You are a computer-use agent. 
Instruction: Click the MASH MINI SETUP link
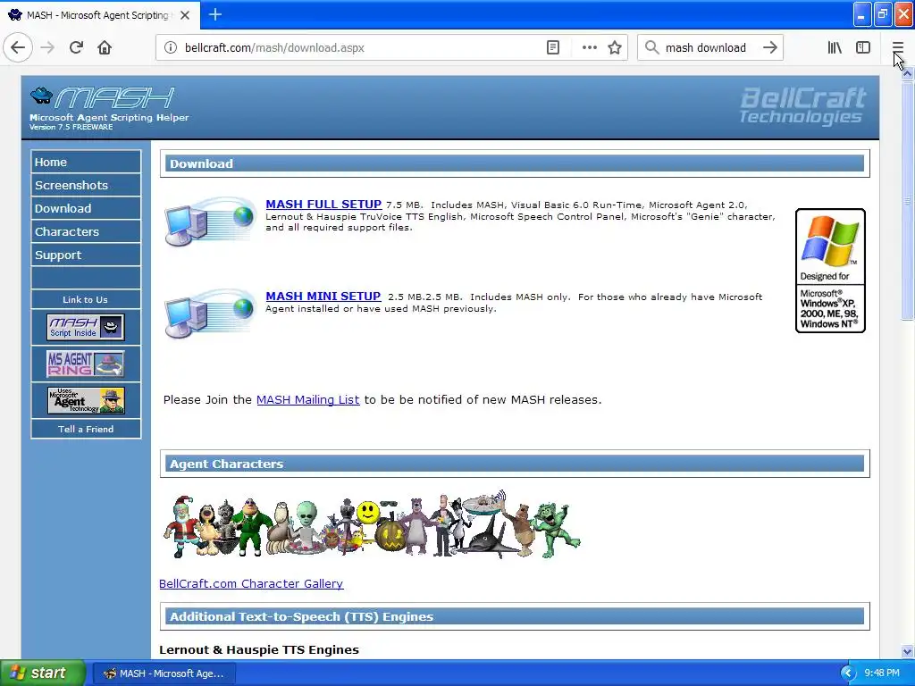pyautogui.click(x=323, y=297)
